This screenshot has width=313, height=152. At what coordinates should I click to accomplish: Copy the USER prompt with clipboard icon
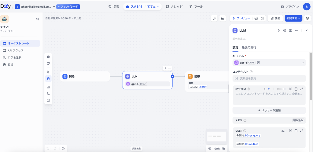coord(296,131)
